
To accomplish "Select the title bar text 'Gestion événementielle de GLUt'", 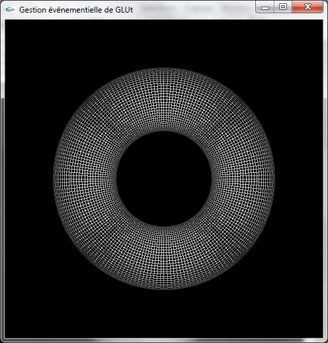I will pos(76,10).
